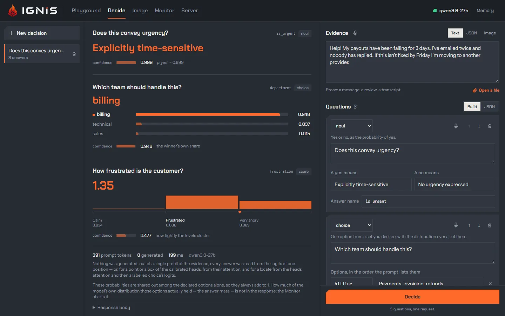Click the 'No urgency expressed' field
This screenshot has height=316, width=505.
pyautogui.click(x=455, y=184)
